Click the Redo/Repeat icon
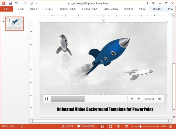The width and height of the screenshot is (176, 129). [x=25, y=3]
